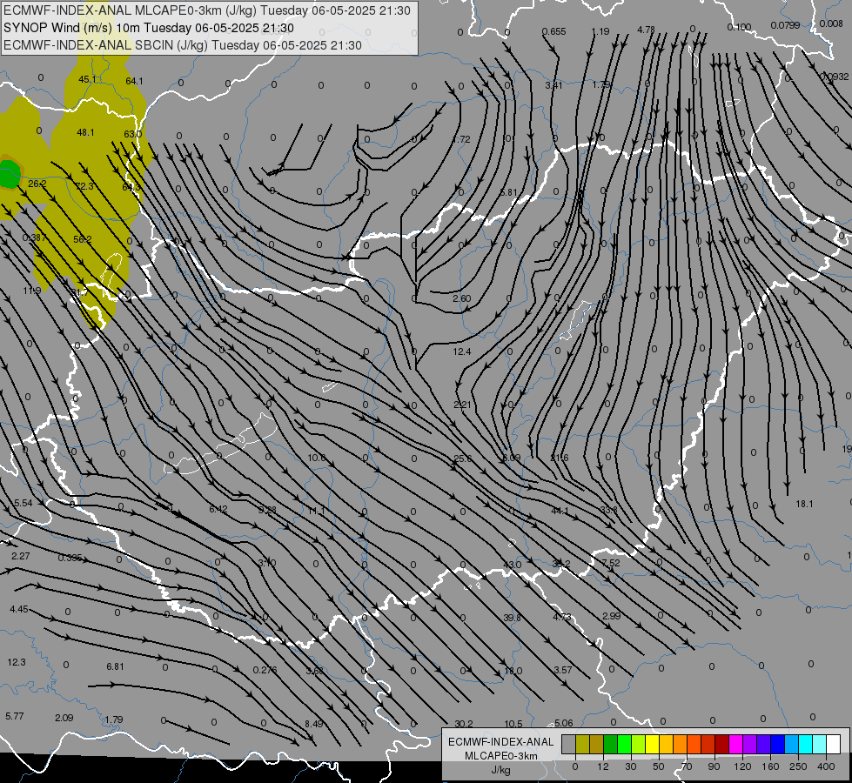Click the title line 'ECMWF-INDEX-ANAL MLCAPE0-3km (J/kg)'
Screen dimensions: 852x783
(x=207, y=10)
